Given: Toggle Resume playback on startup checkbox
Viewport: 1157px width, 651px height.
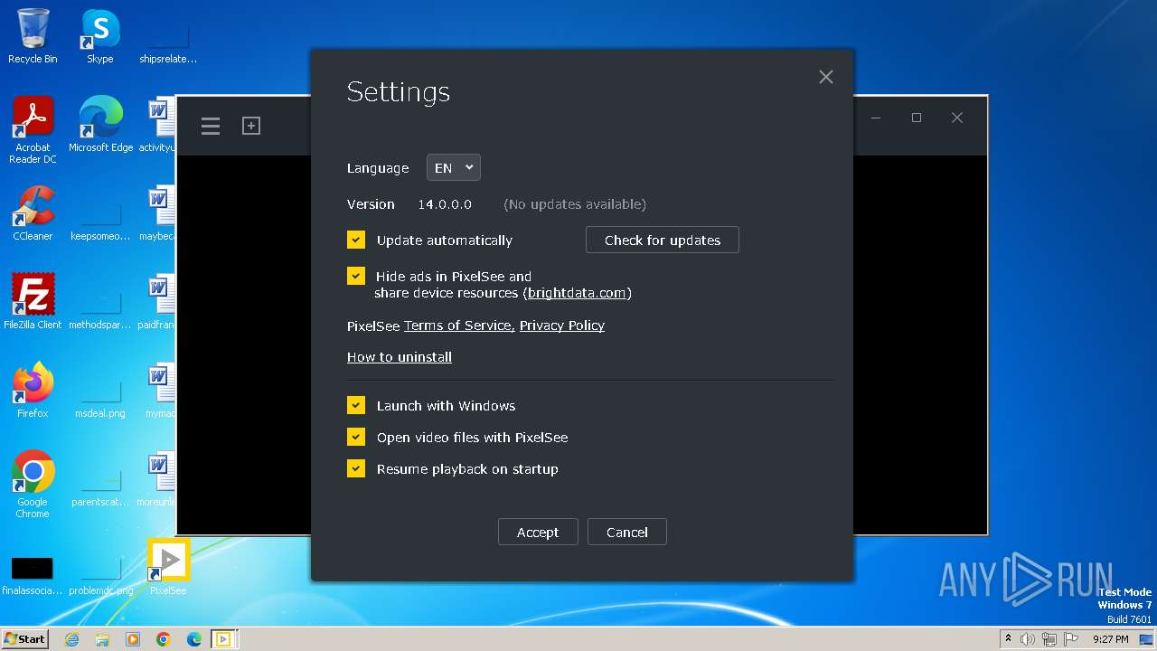Looking at the screenshot, I should pos(356,468).
